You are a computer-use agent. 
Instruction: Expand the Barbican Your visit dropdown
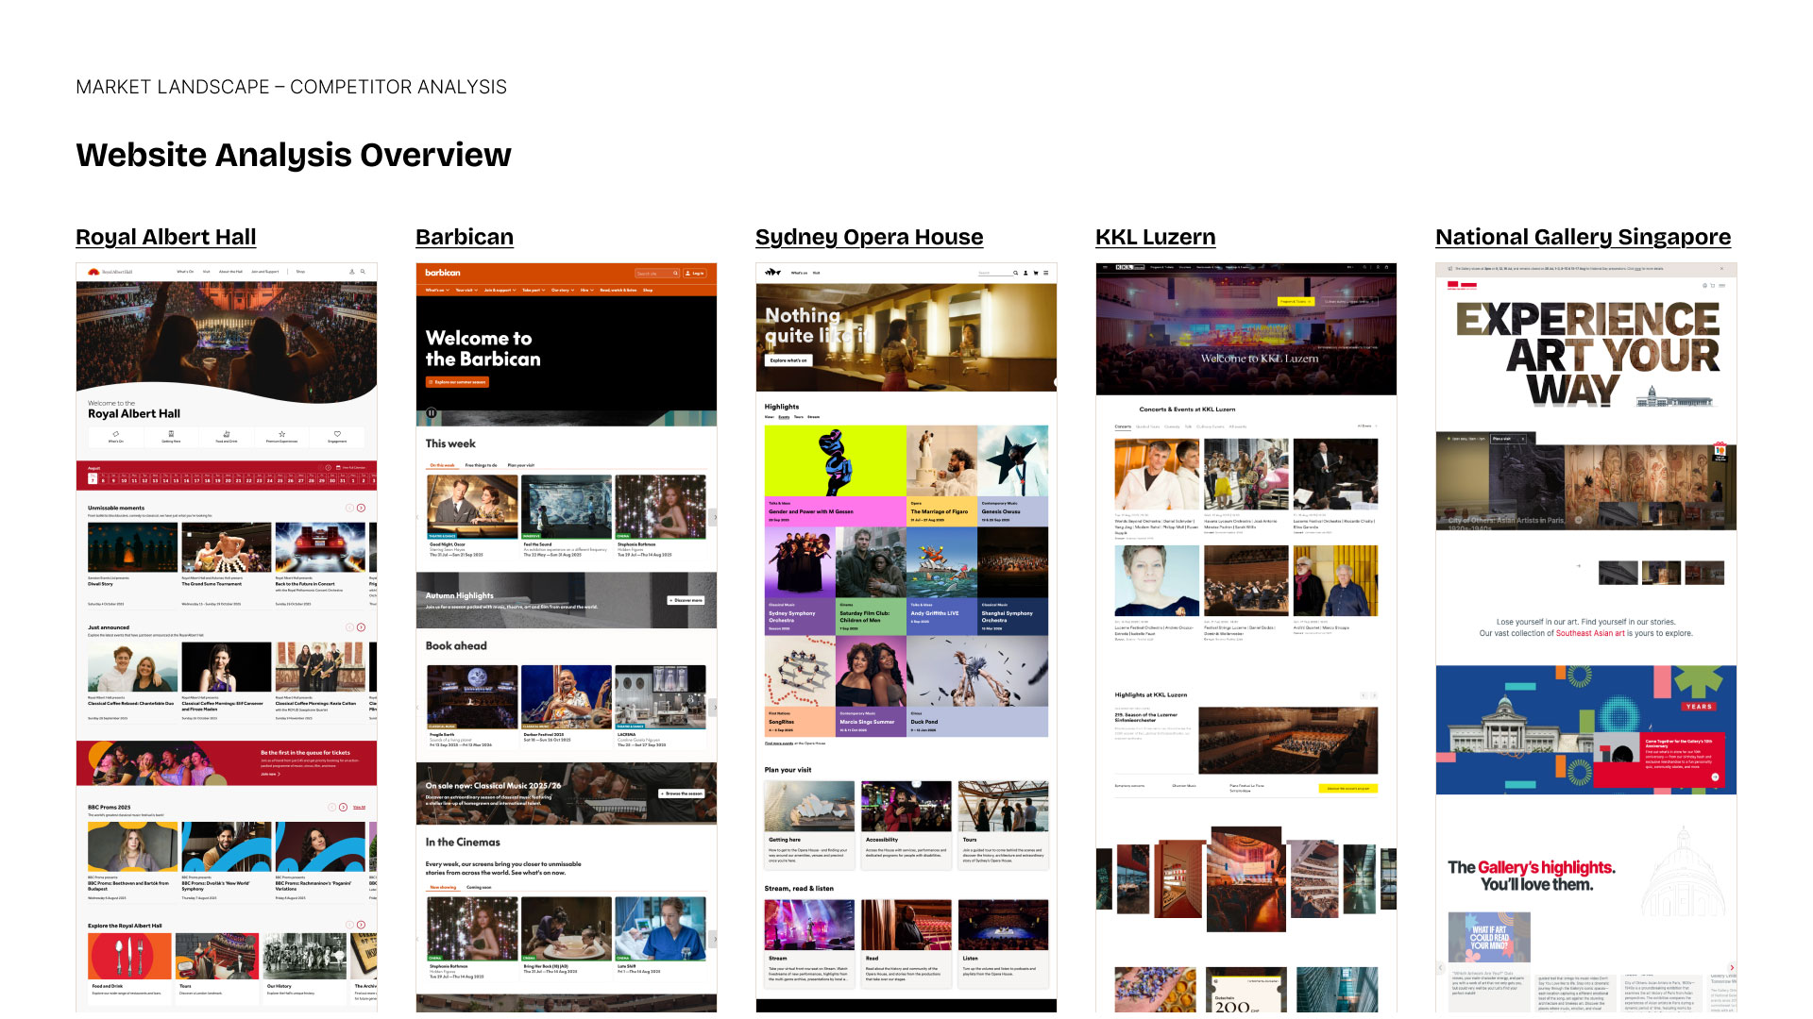466,290
